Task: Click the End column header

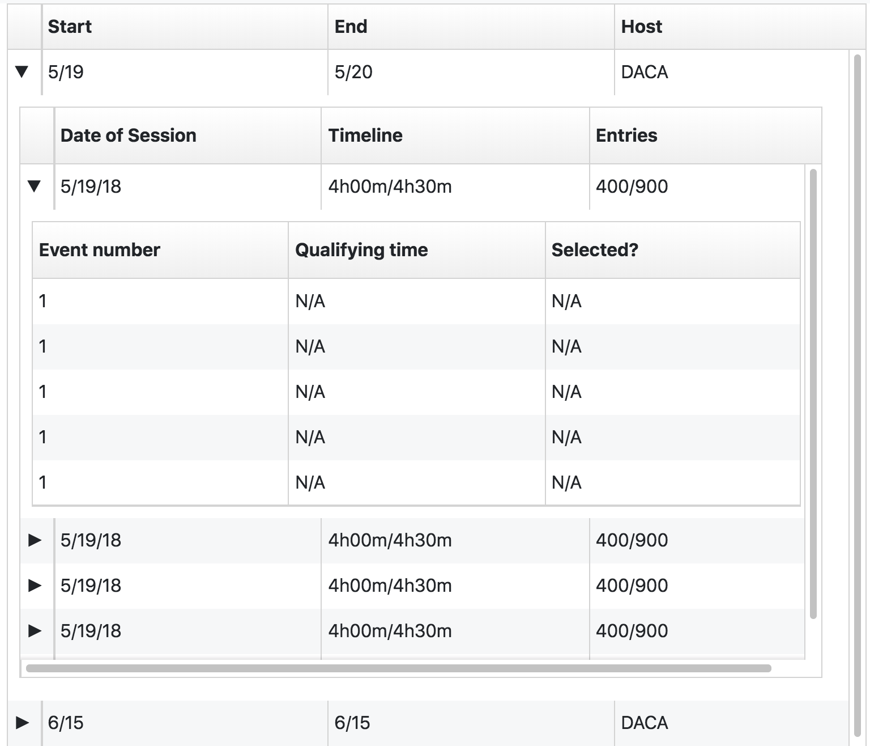Action: (x=351, y=27)
